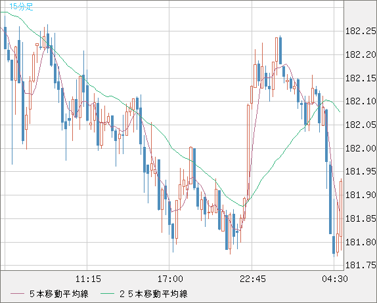Click the 04:30 time axis label

point(335,279)
